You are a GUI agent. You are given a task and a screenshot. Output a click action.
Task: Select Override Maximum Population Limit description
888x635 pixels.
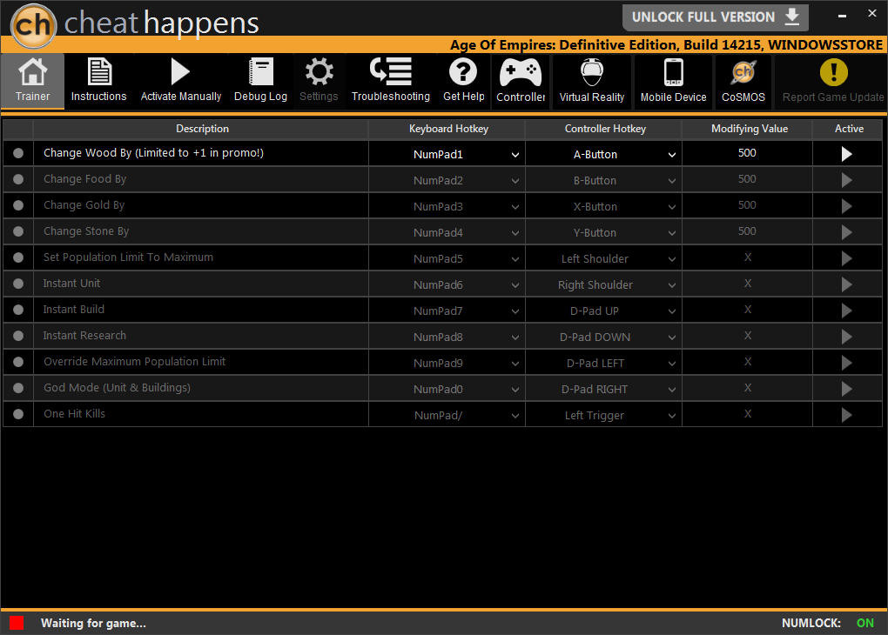[x=201, y=362]
